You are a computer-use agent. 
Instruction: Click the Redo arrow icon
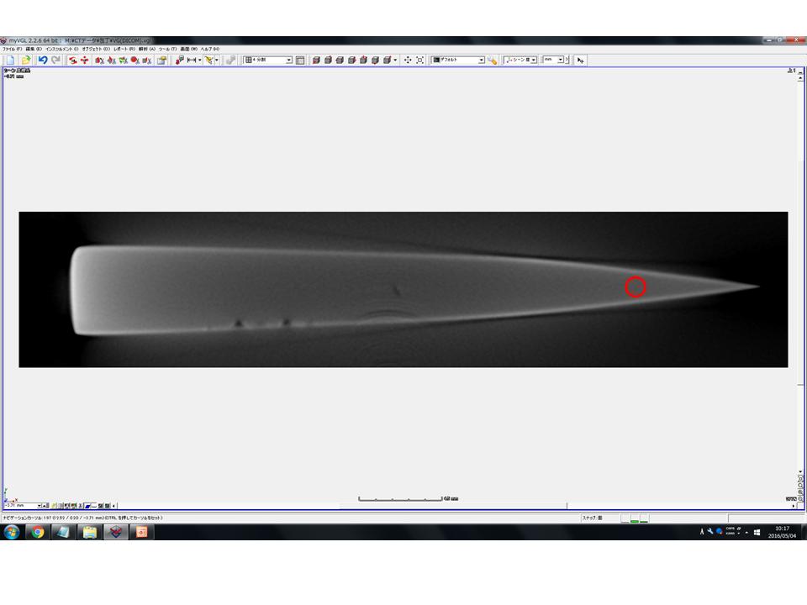[x=55, y=60]
